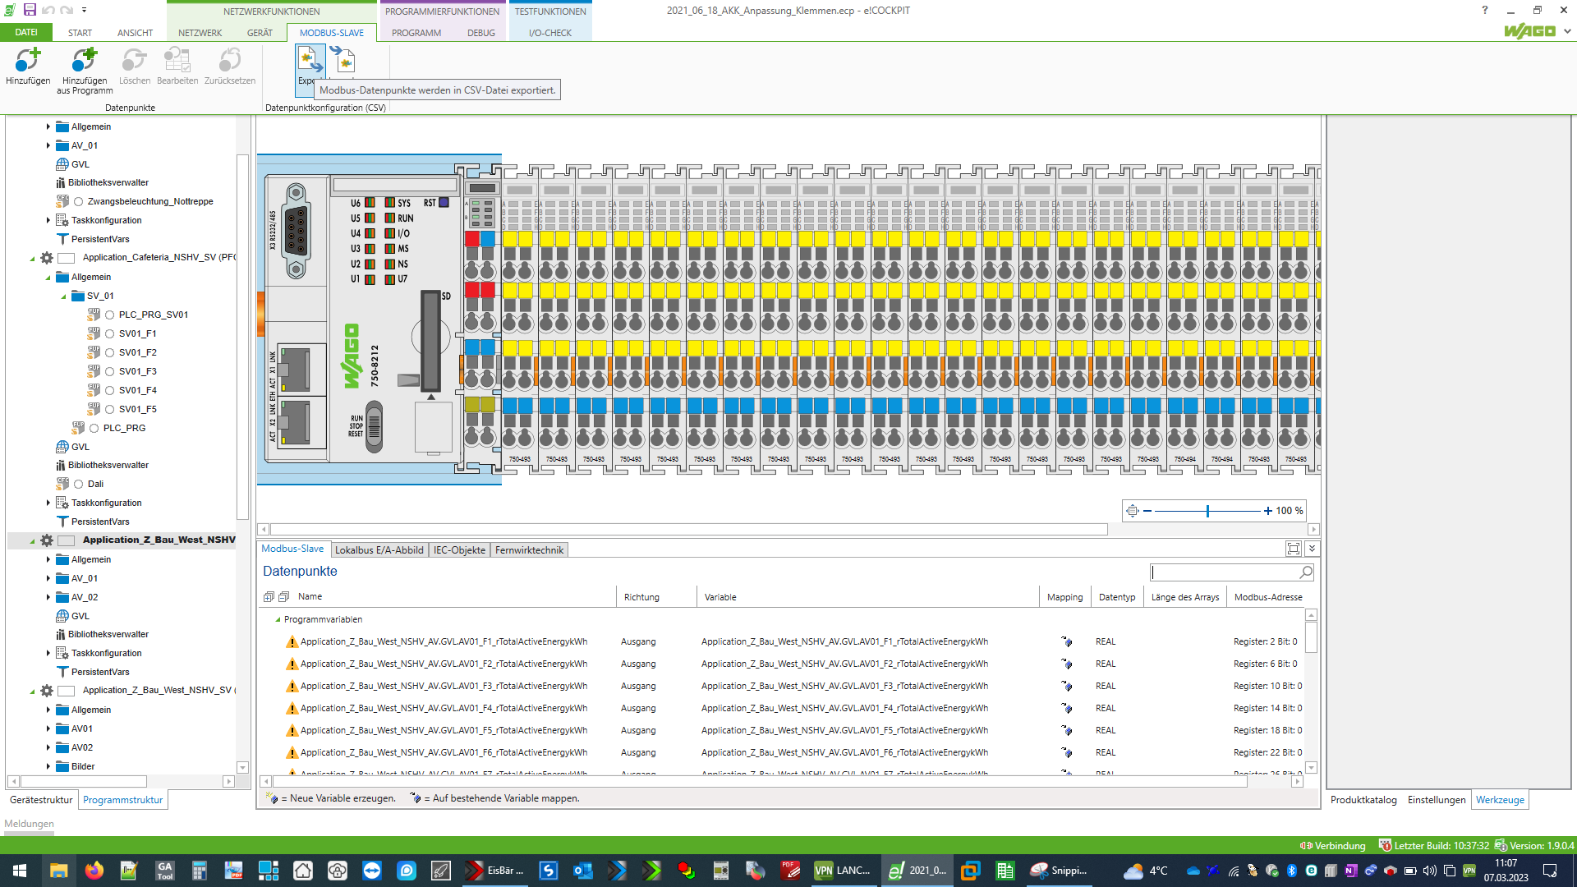Click the minus zoom-out button
Viewport: 1577px width, 887px height.
pos(1147,511)
